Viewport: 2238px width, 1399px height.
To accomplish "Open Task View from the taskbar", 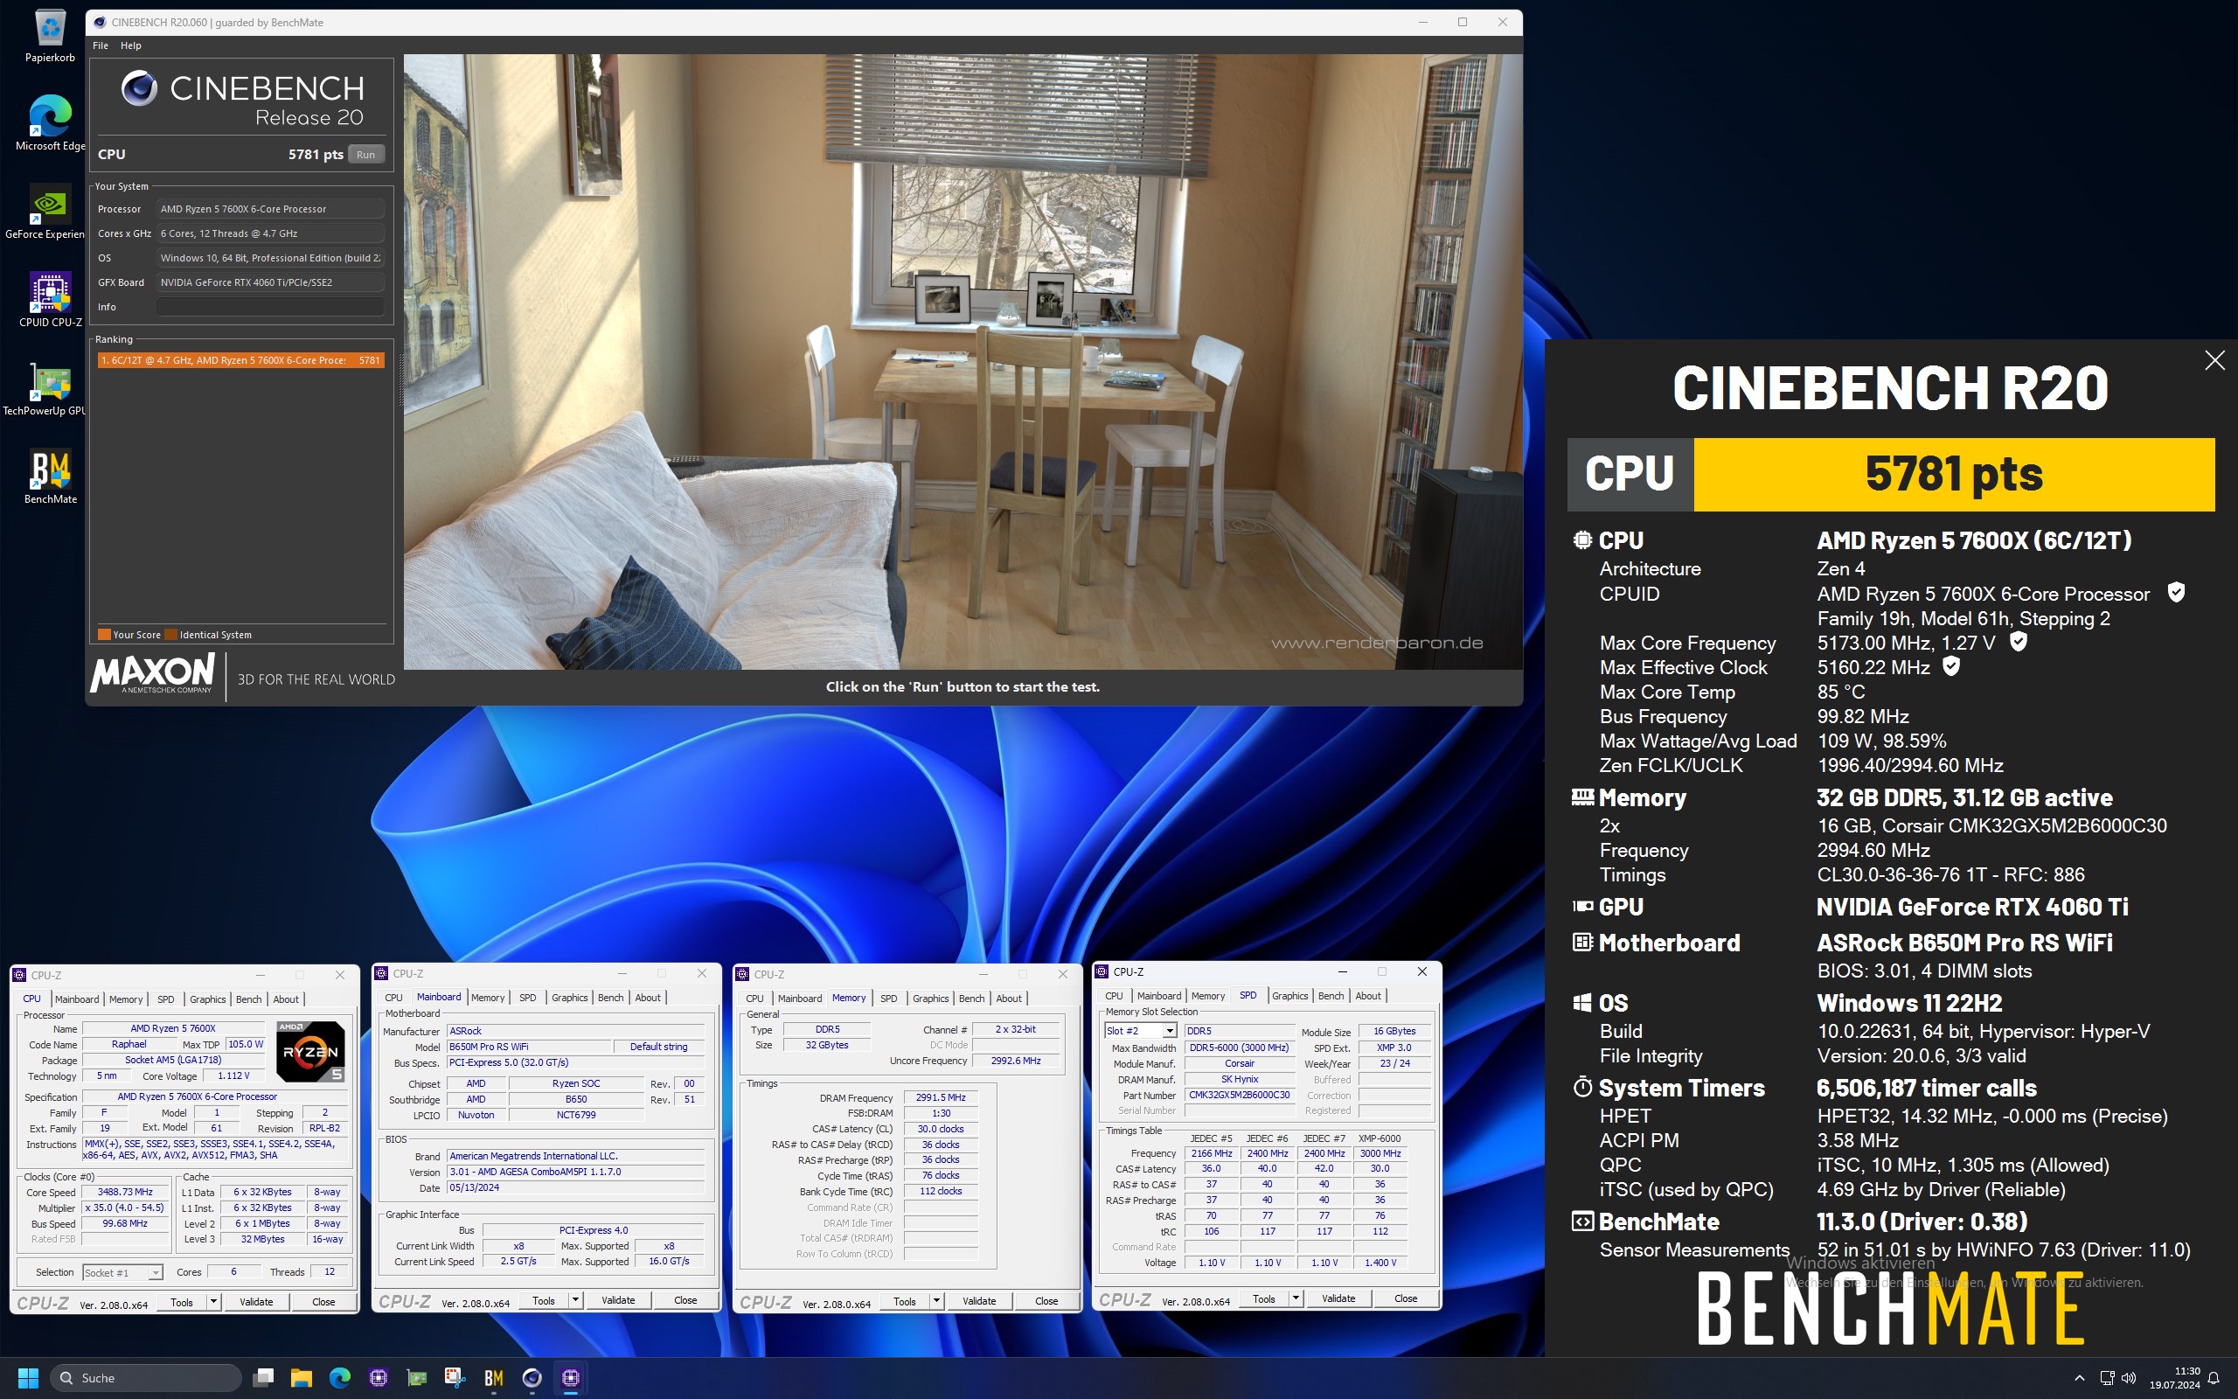I will tap(263, 1378).
